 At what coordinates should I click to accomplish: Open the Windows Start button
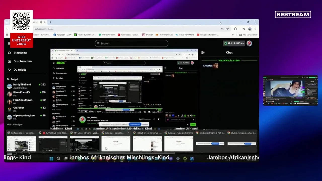(51, 158)
